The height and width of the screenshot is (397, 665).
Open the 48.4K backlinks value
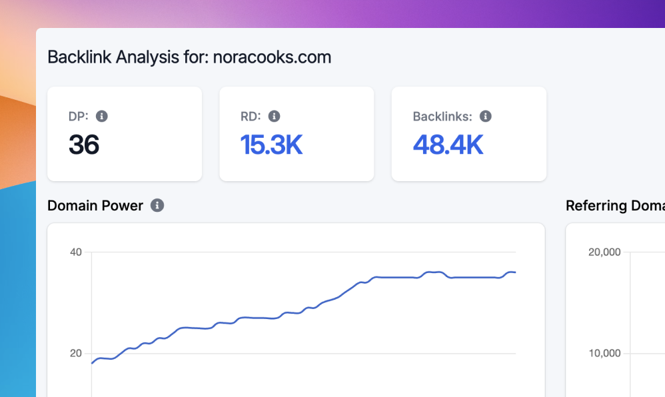click(448, 145)
